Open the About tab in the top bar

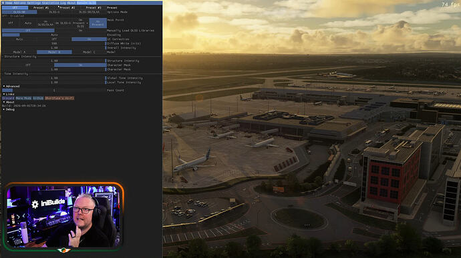pyautogui.click(x=71, y=3)
